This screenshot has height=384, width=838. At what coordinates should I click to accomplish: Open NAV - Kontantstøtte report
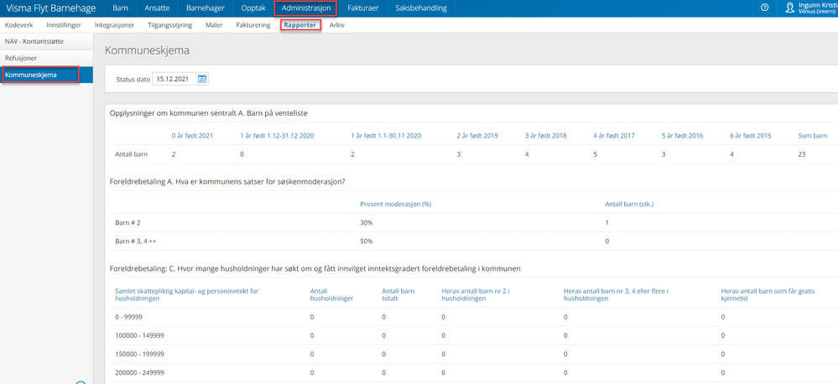pyautogui.click(x=46, y=41)
